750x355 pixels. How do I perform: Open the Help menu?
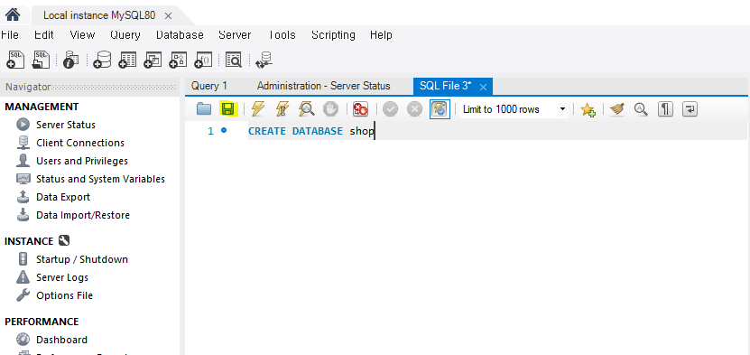pyautogui.click(x=381, y=35)
